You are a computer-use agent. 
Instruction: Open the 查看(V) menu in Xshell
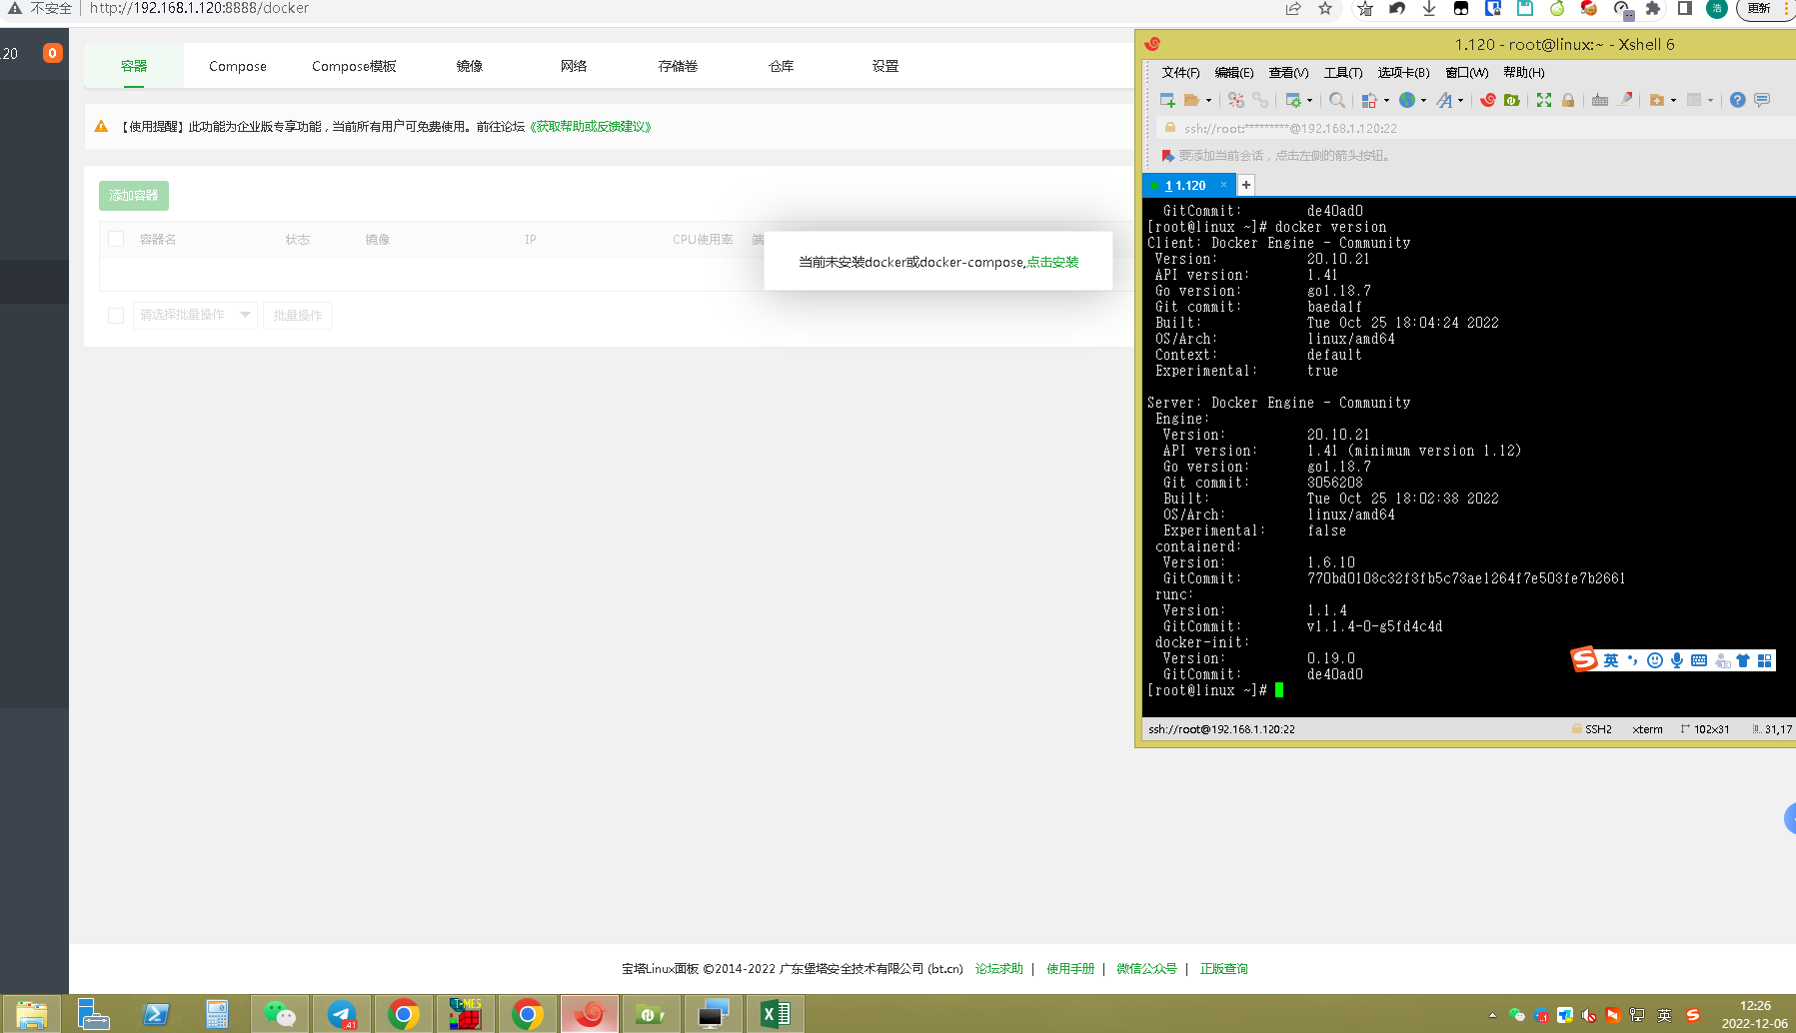click(1288, 73)
